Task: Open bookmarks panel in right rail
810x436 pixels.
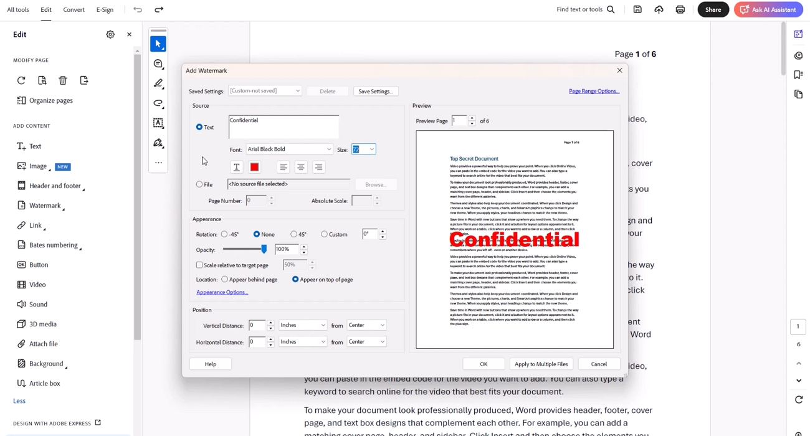Action: (x=798, y=75)
